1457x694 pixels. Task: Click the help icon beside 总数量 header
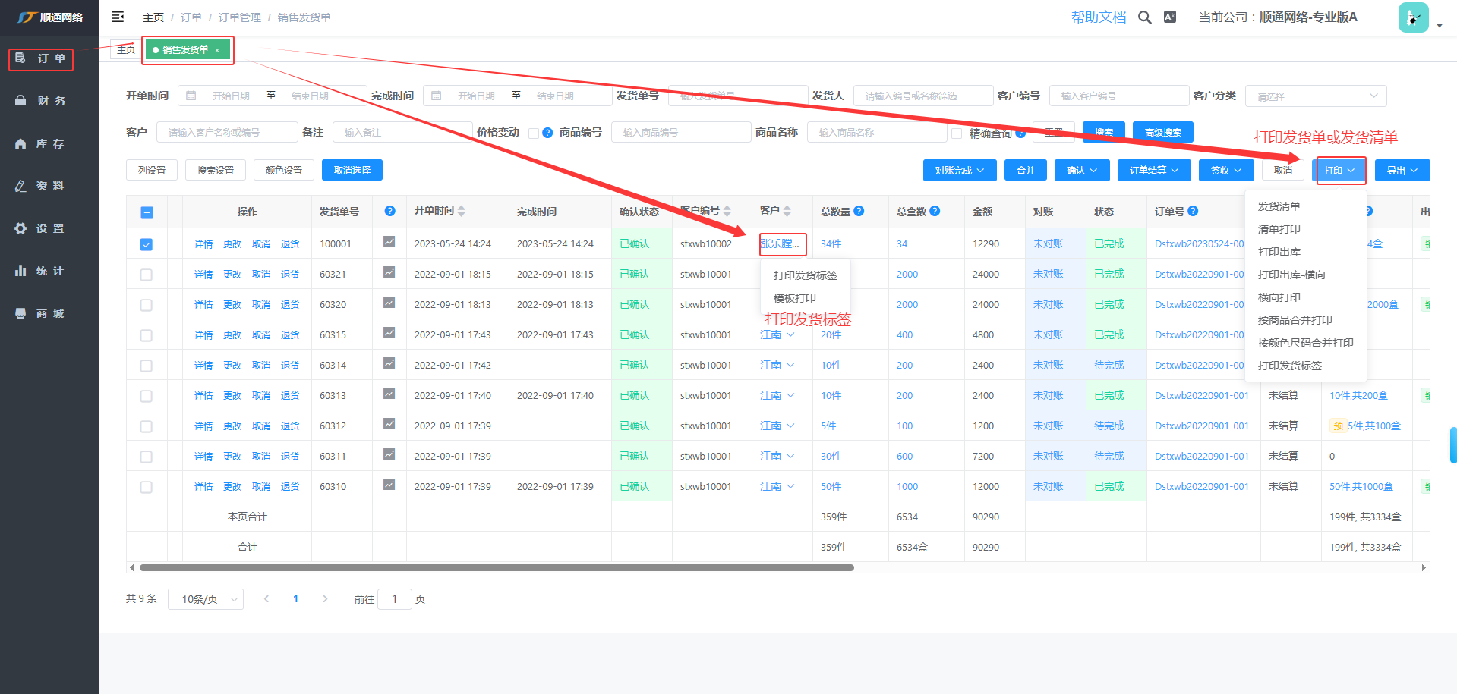click(x=859, y=211)
